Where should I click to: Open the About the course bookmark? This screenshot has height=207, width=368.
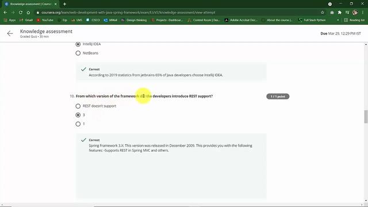tap(277, 20)
